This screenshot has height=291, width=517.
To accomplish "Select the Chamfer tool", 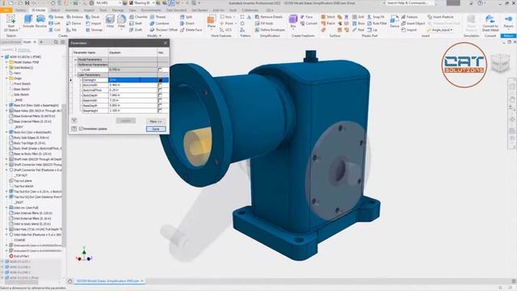I will [138, 17].
